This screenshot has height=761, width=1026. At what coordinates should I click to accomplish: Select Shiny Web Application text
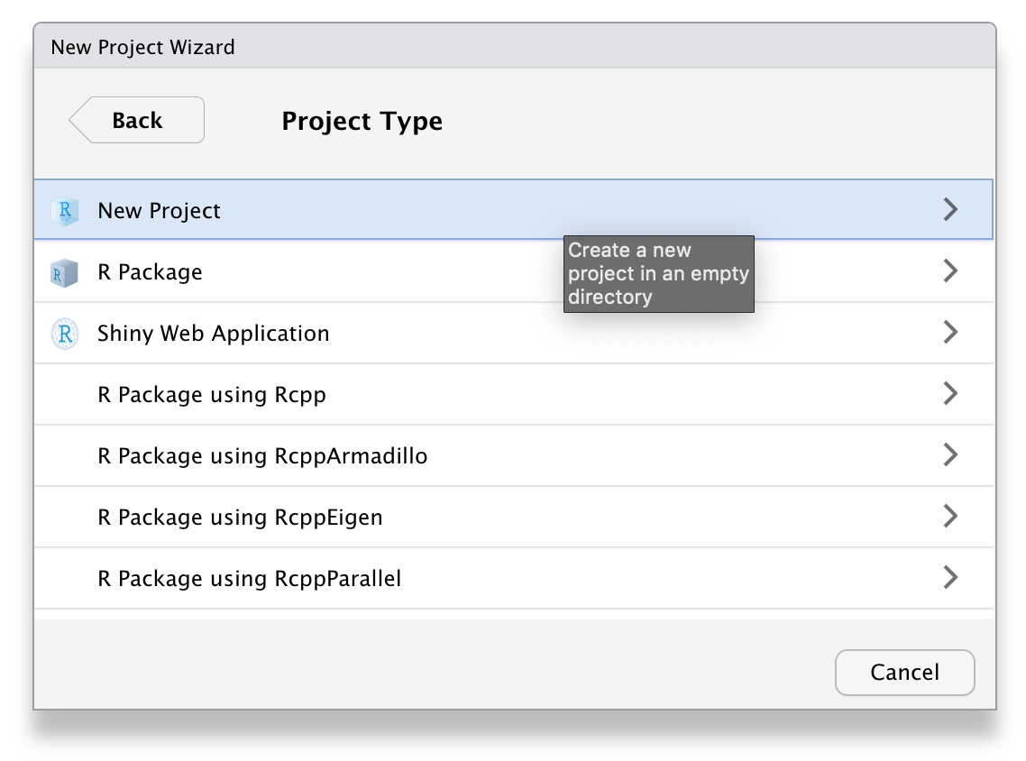[214, 333]
